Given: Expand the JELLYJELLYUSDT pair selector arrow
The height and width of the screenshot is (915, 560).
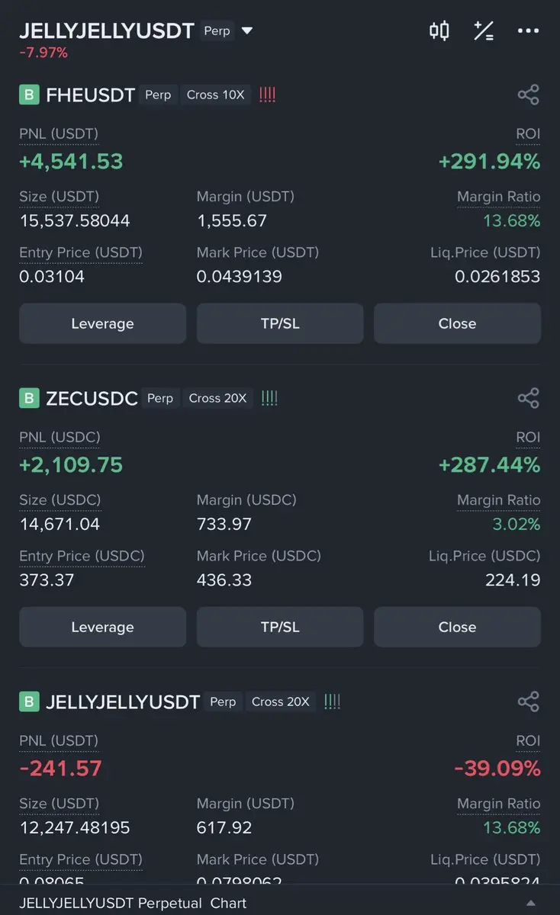Looking at the screenshot, I should click(246, 31).
